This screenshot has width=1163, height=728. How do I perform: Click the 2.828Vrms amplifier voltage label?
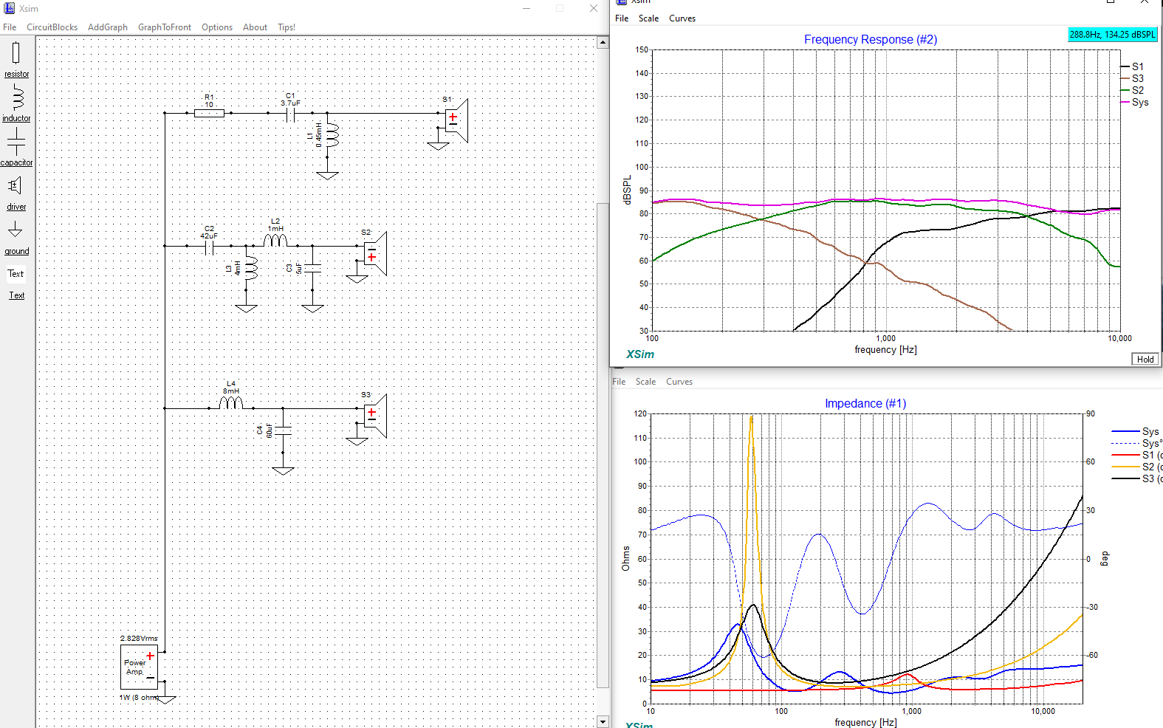139,639
